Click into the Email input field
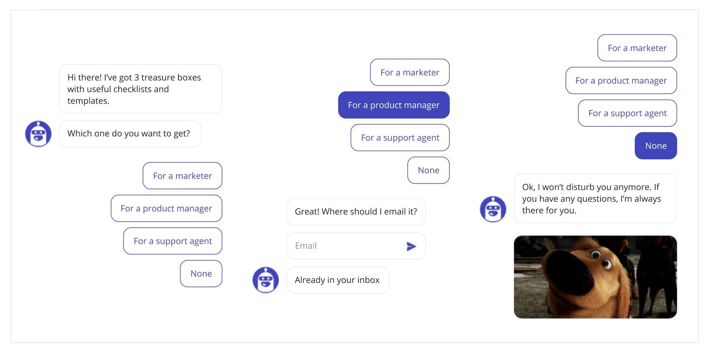The width and height of the screenshot is (709, 356). (x=346, y=246)
